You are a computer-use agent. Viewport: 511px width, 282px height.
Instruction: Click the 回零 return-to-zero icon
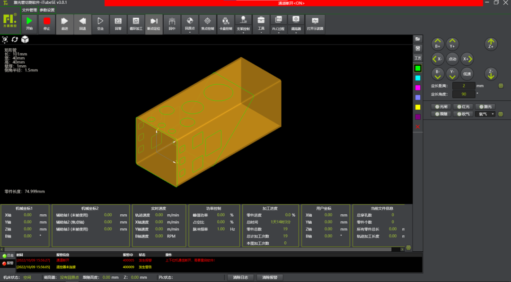coord(118,24)
